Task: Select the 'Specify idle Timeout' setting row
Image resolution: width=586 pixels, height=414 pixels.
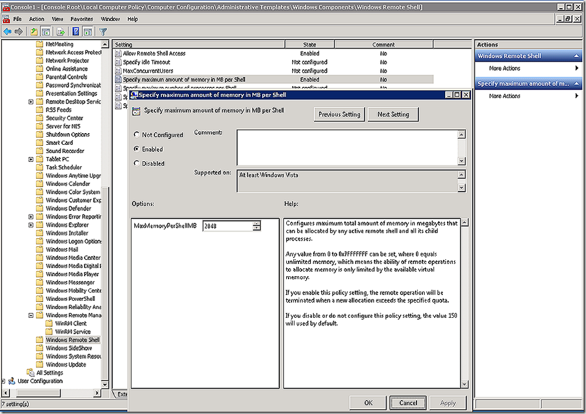Action: click(x=275, y=62)
